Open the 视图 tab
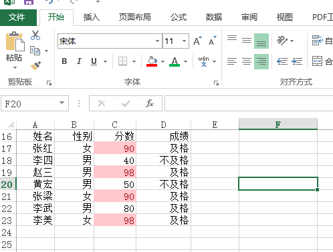This screenshot has width=333, height=252. click(285, 17)
